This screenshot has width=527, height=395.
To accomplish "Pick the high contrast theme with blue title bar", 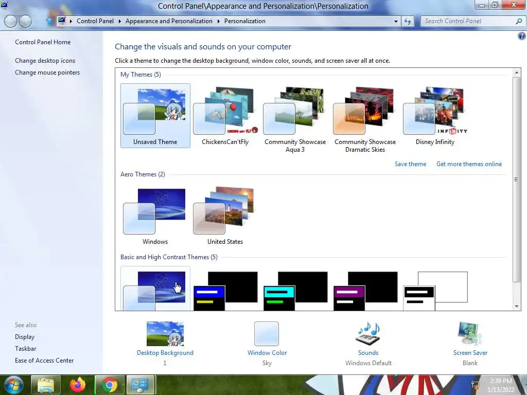I will coord(225,291).
